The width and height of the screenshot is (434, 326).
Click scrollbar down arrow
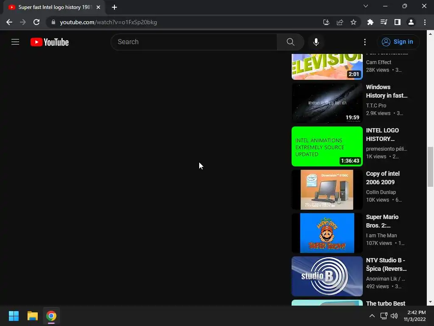click(x=430, y=302)
